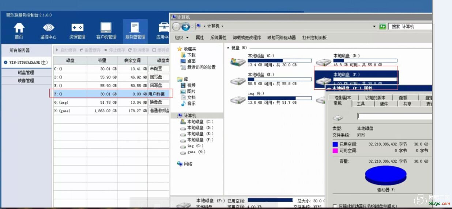
Task: Open the address bar history dropdown arrow
Action: pos(374,27)
